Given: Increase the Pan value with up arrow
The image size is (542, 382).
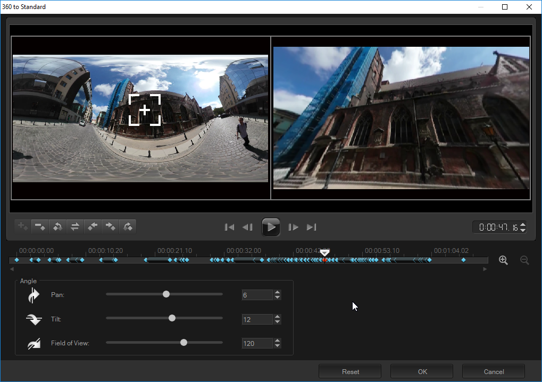Looking at the screenshot, I should tap(277, 292).
